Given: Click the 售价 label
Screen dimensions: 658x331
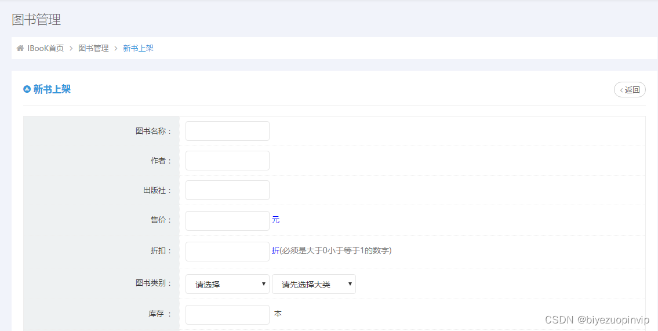Looking at the screenshot, I should (x=161, y=220).
